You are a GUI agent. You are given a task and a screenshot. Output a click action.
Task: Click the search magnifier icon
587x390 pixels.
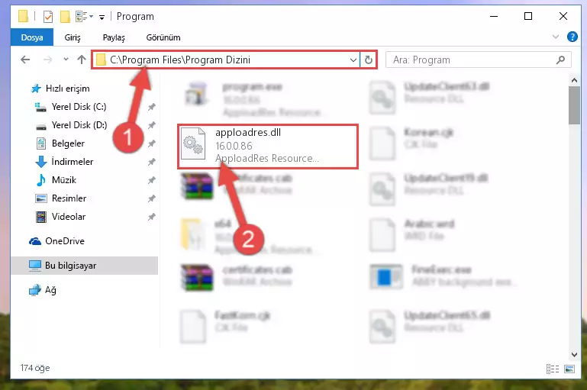[560, 60]
